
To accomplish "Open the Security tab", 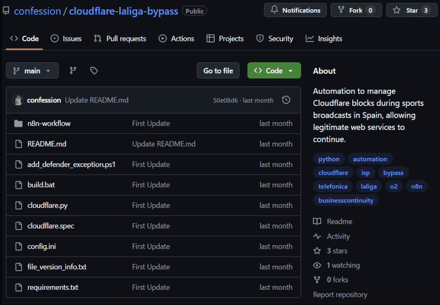I will 274,38.
